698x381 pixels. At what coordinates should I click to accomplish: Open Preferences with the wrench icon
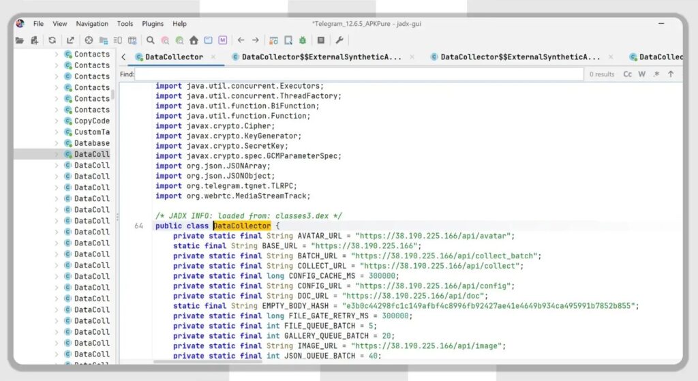click(339, 40)
